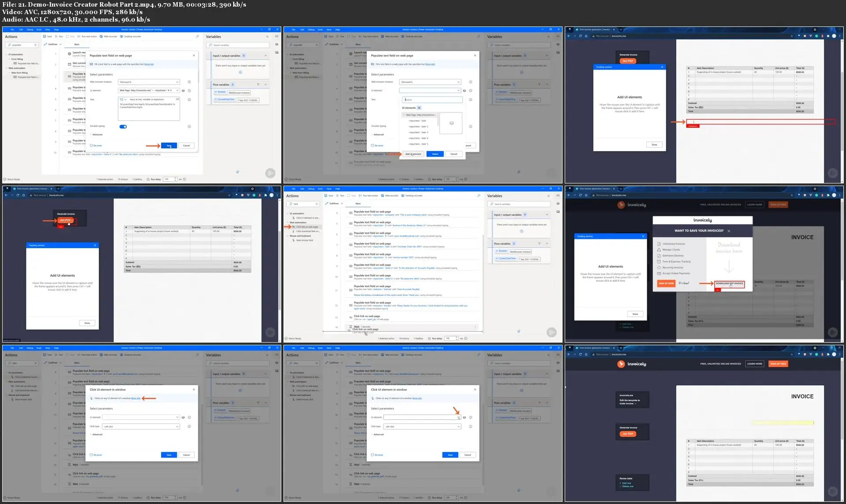
Task: Launch Desktop recorder in dialog-free Power Automate window
Action: [412, 195]
